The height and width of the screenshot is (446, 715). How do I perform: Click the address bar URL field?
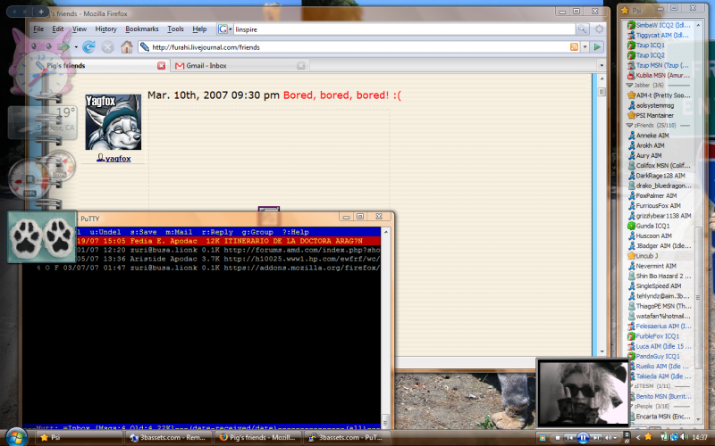[x=357, y=46]
